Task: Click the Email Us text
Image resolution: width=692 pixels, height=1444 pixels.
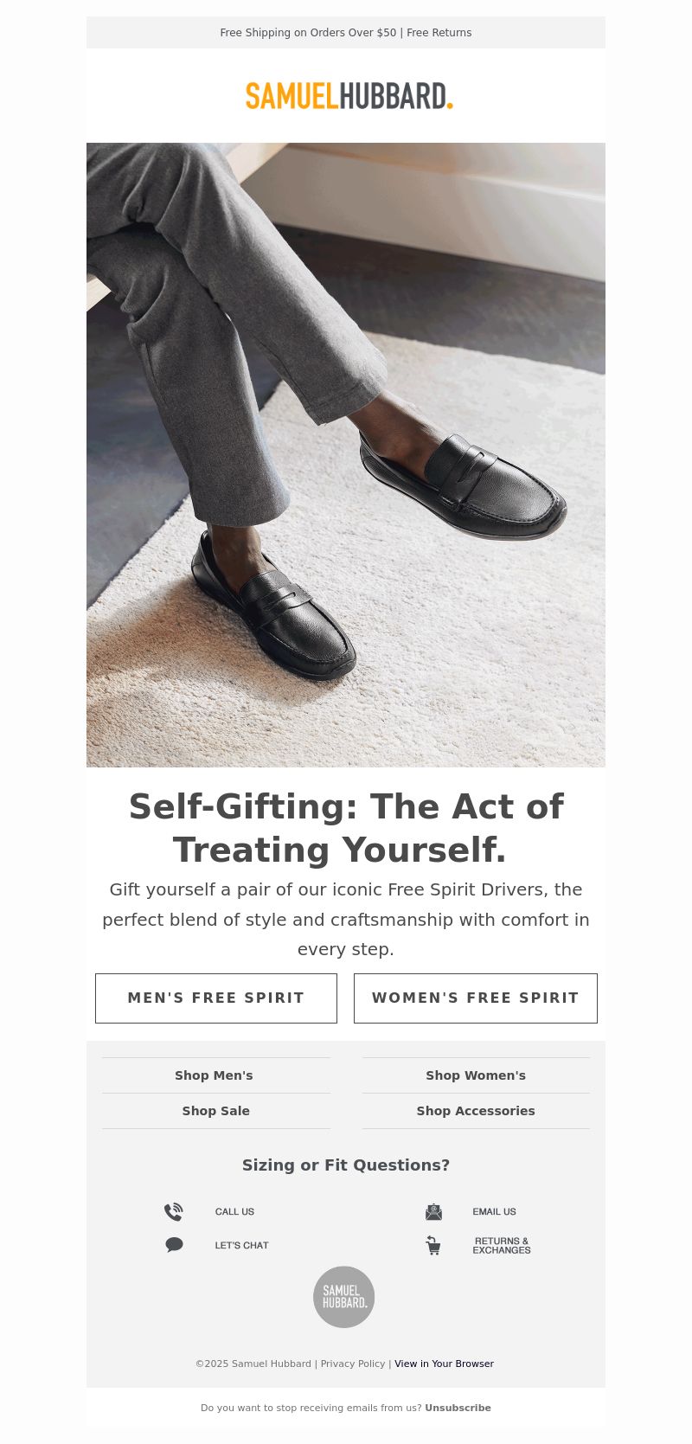Action: 494,1211
